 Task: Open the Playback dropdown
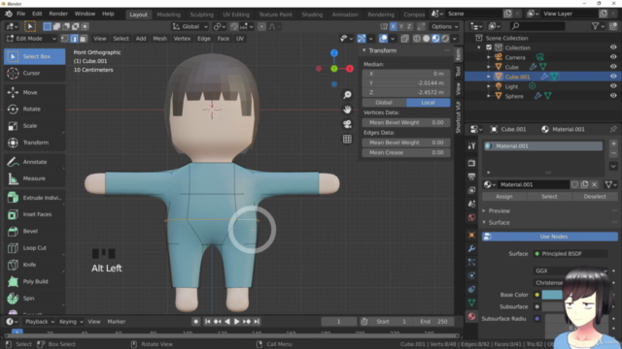[39, 322]
